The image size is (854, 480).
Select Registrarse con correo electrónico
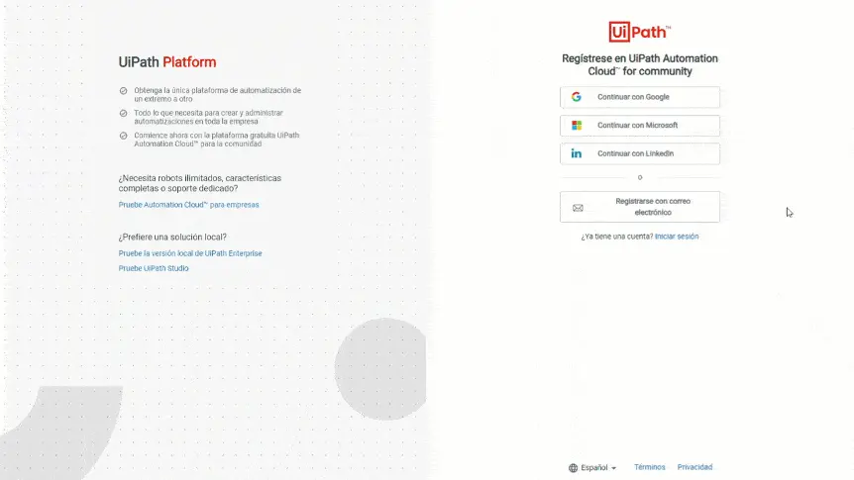click(x=640, y=207)
